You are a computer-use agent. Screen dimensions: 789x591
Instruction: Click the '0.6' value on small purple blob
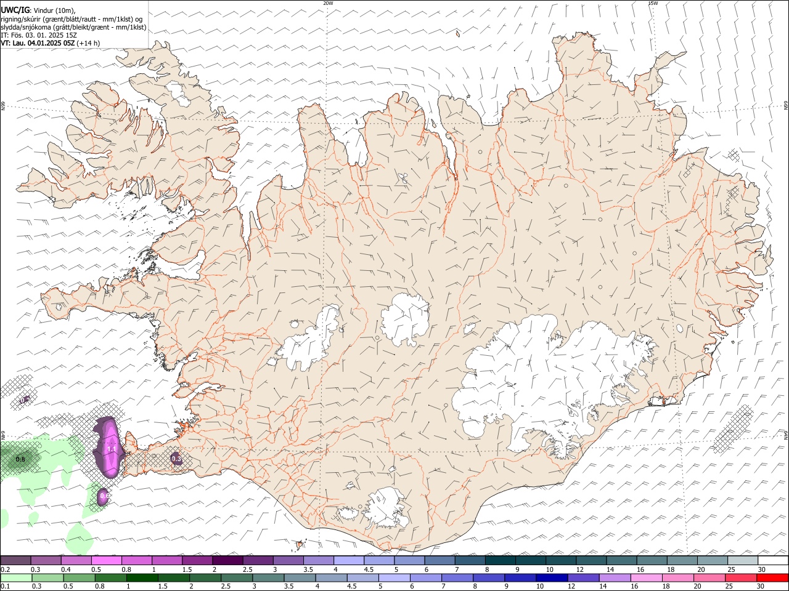(104, 496)
